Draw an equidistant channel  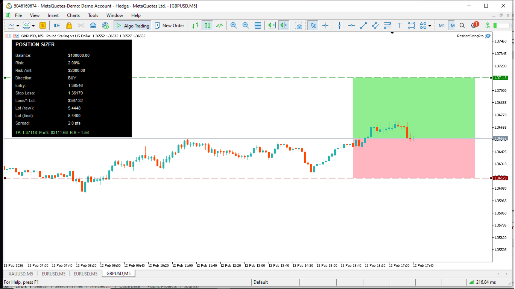pos(375,26)
